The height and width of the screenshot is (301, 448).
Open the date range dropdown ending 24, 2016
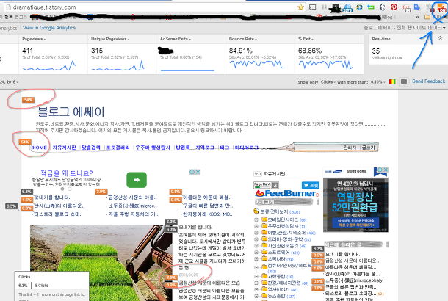coord(9,82)
